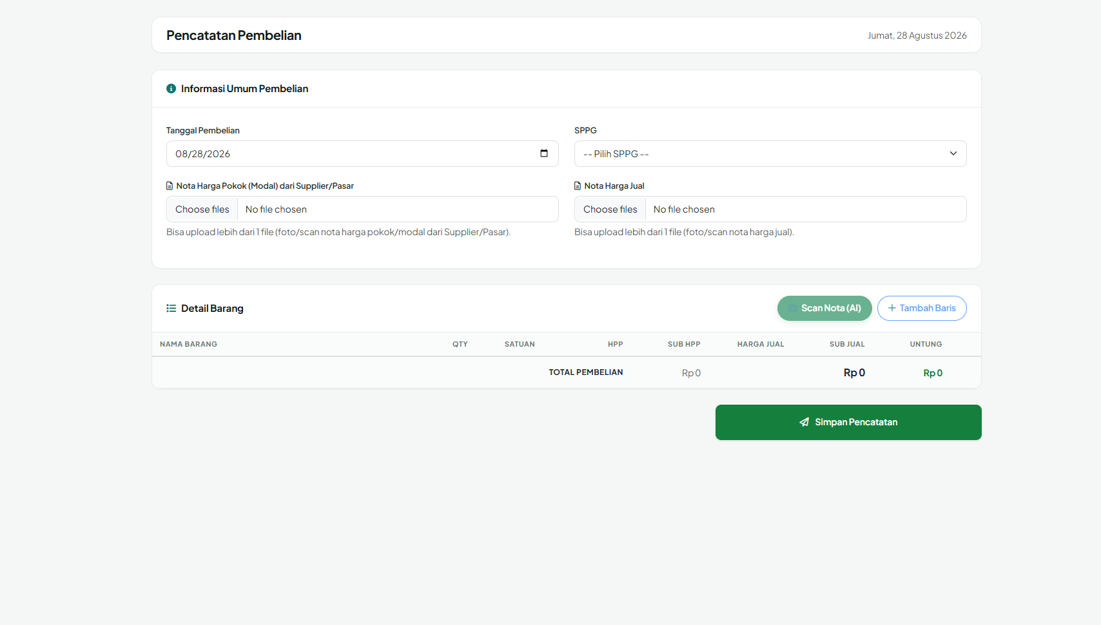Viewport: 1101px width, 625px height.
Task: Click the bold Sub Jual total Rp 0
Action: [854, 372]
